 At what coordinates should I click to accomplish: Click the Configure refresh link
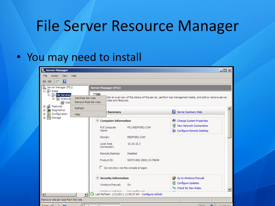[x=152, y=194]
